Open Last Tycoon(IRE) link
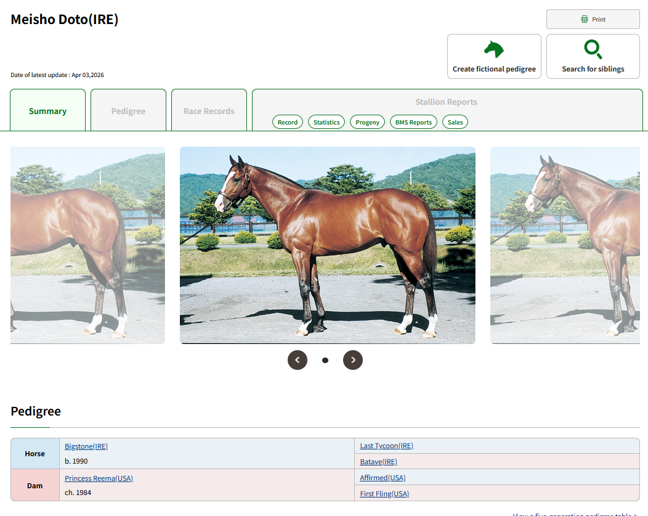The width and height of the screenshot is (648, 516). [386, 446]
